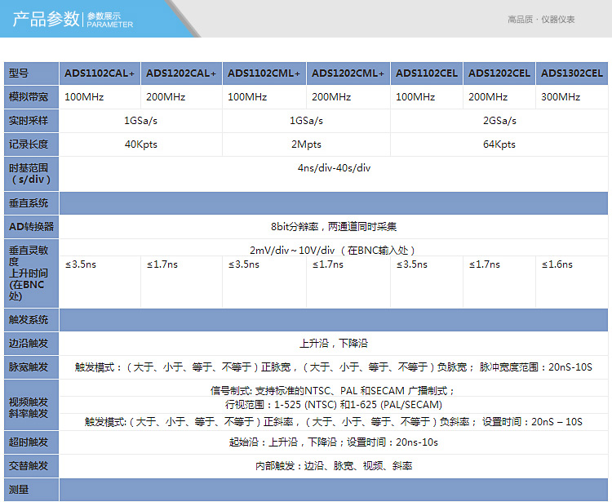
Task: Click the 边沿触发 row label
Action: (x=29, y=344)
